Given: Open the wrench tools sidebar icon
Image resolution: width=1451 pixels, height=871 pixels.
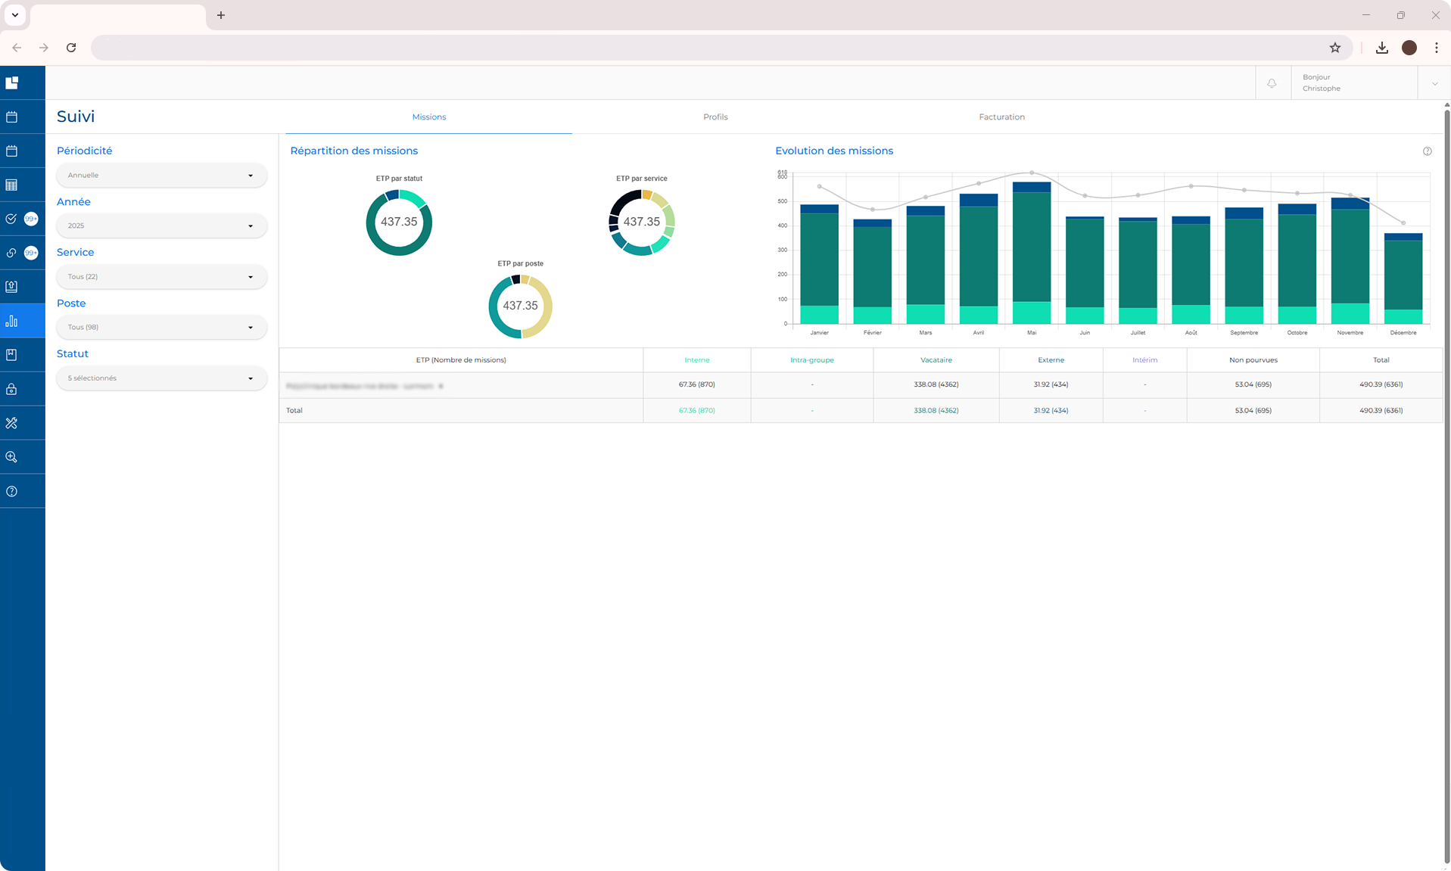Looking at the screenshot, I should click(12, 424).
